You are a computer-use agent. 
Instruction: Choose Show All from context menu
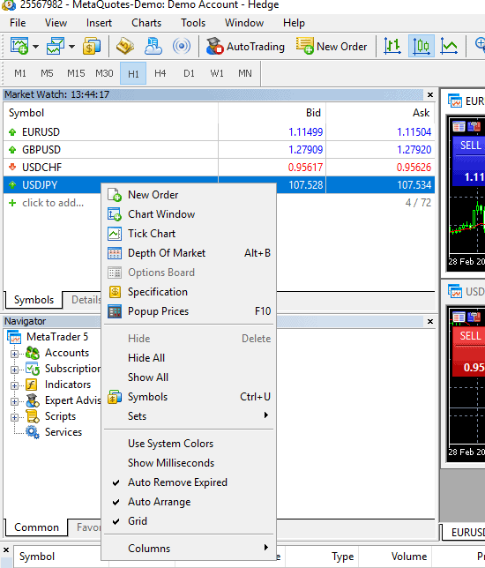click(x=189, y=377)
